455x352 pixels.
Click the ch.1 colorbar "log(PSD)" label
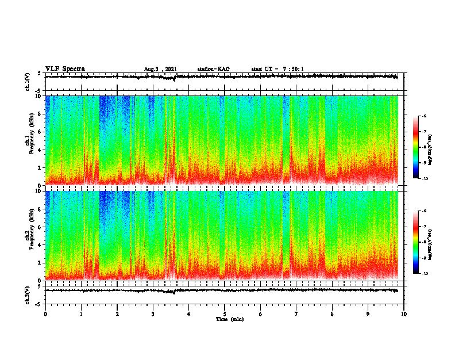tap(430, 150)
